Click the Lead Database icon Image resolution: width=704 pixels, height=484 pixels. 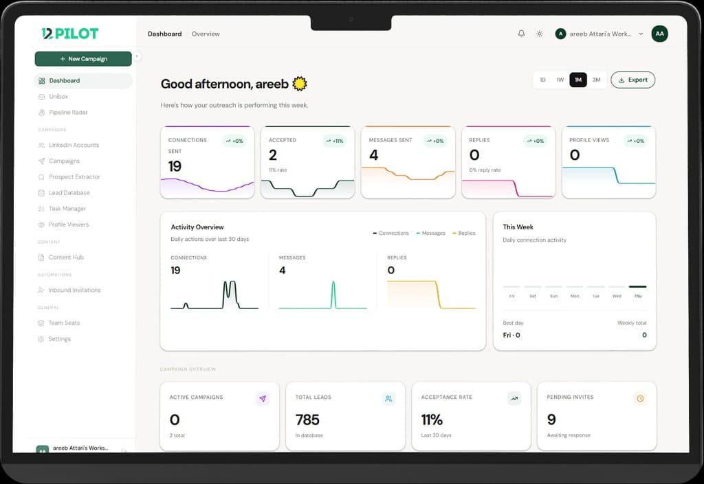pyautogui.click(x=41, y=193)
